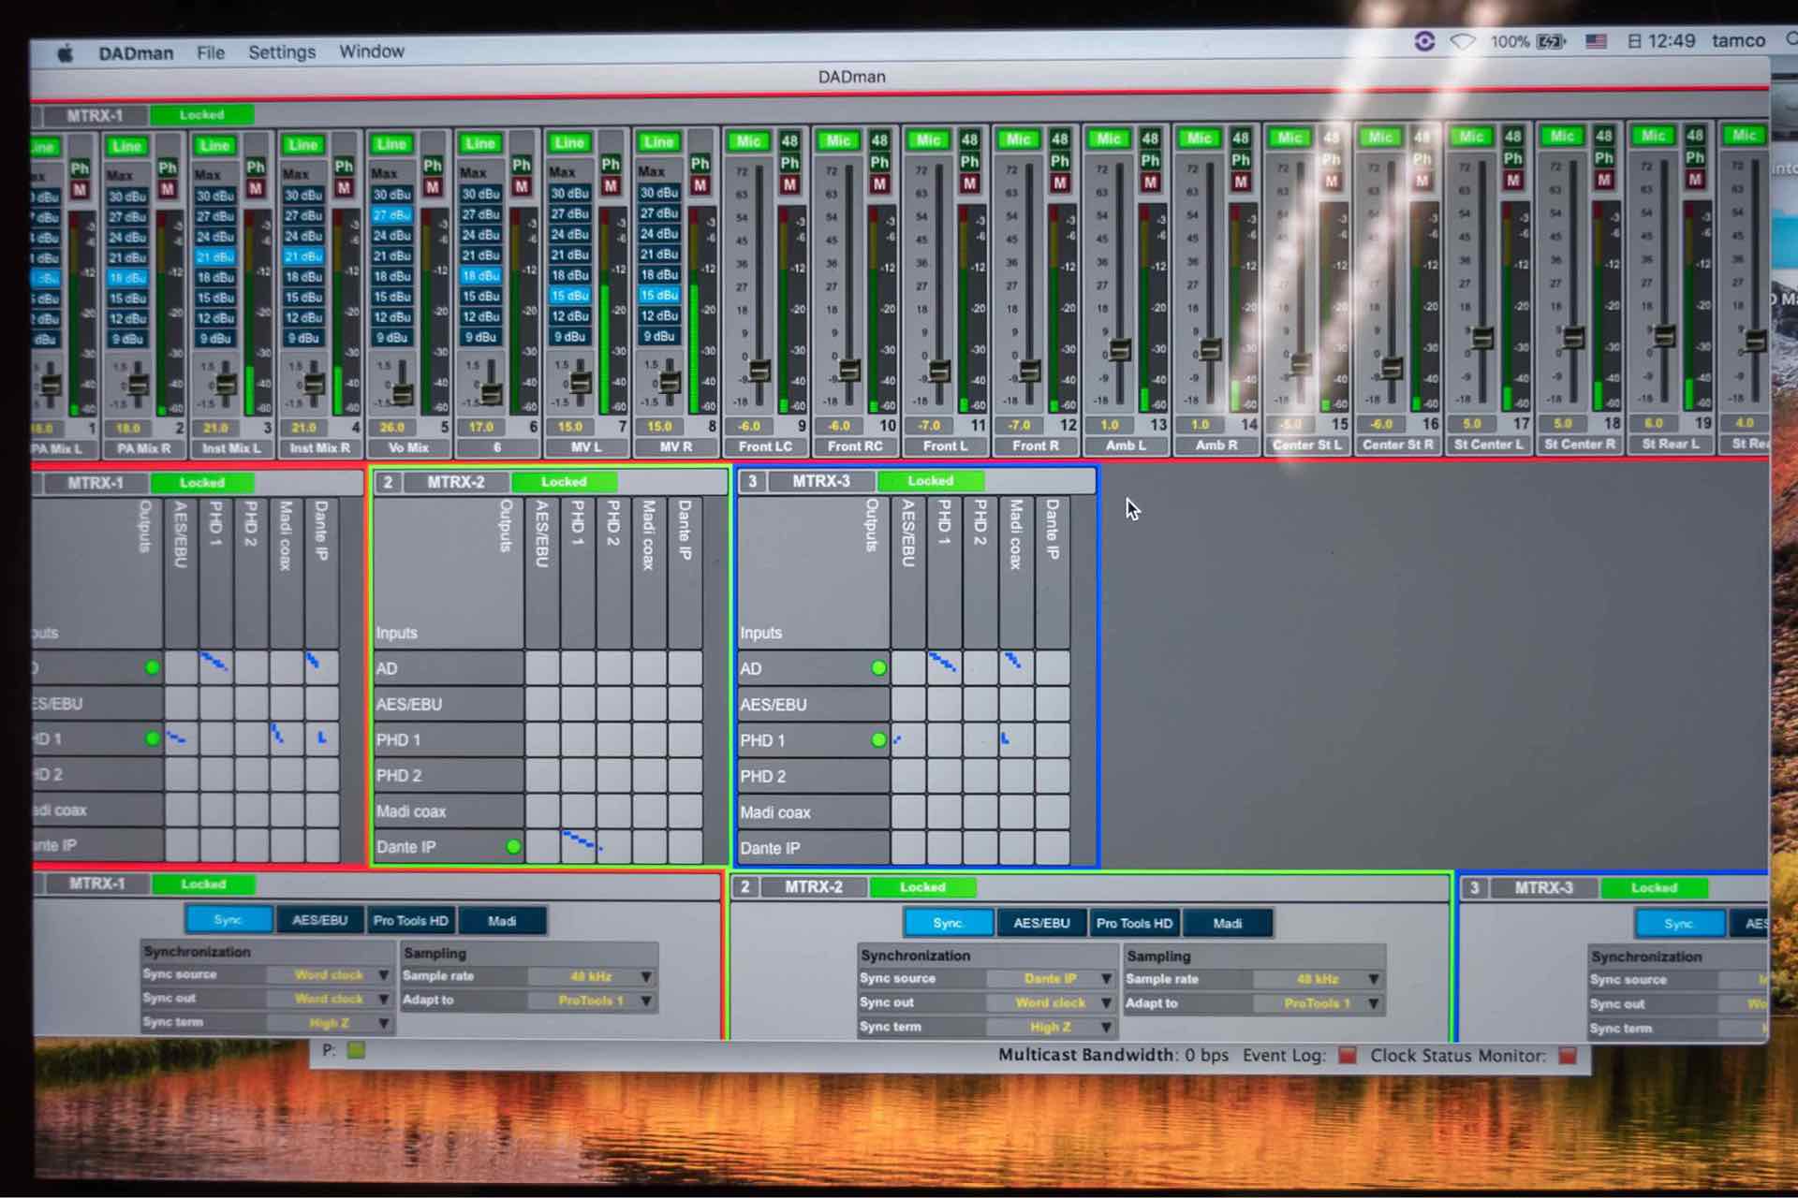Open MTRX-2 Sample rate dropdown
This screenshot has height=1198, width=1798.
point(1319,979)
